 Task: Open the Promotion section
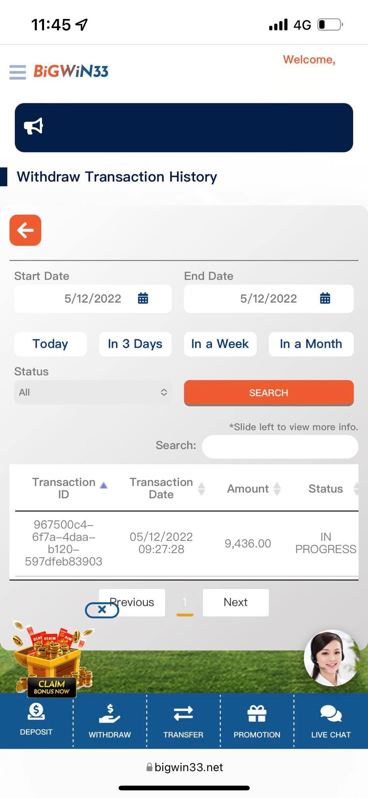257,721
